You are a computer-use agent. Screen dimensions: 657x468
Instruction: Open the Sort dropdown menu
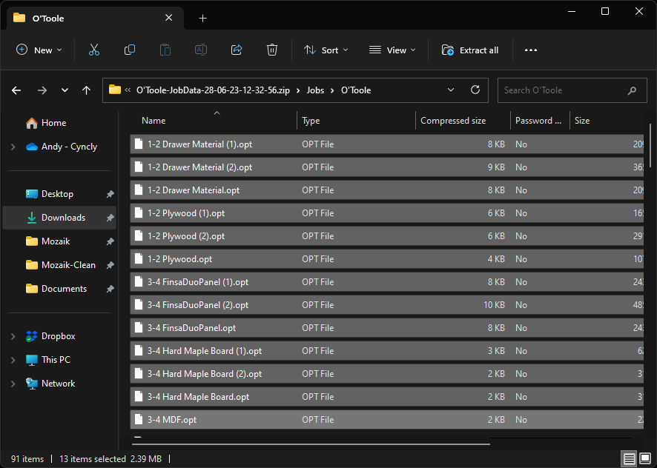[326, 50]
